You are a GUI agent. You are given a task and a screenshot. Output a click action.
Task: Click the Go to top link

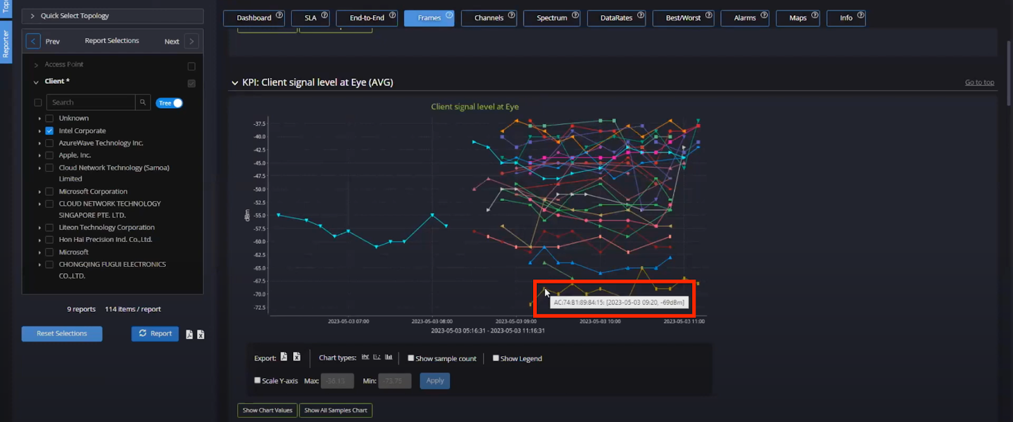pyautogui.click(x=979, y=82)
